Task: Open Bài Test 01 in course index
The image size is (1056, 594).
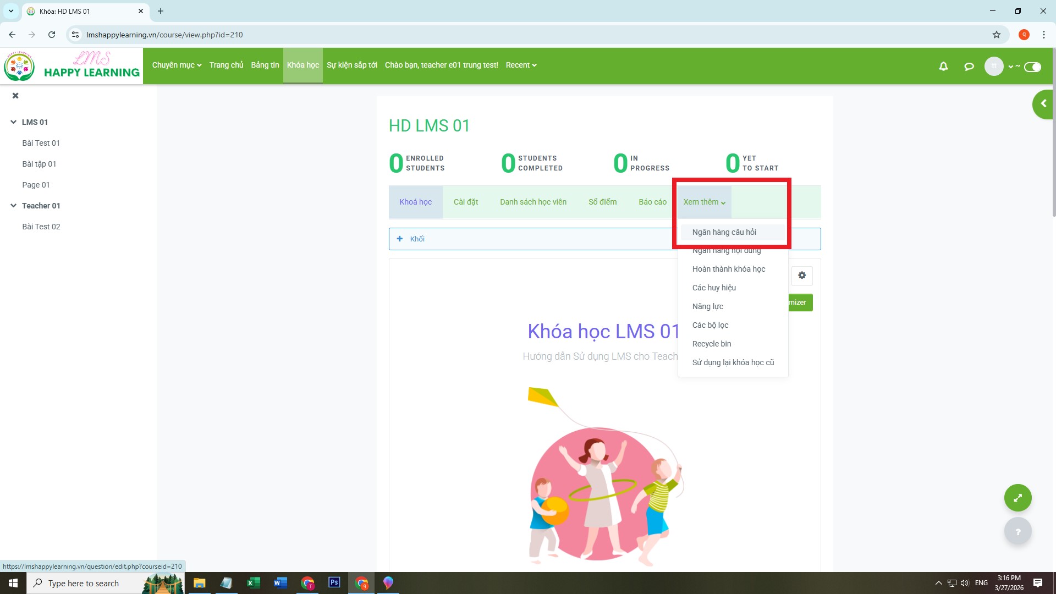Action: 41,143
